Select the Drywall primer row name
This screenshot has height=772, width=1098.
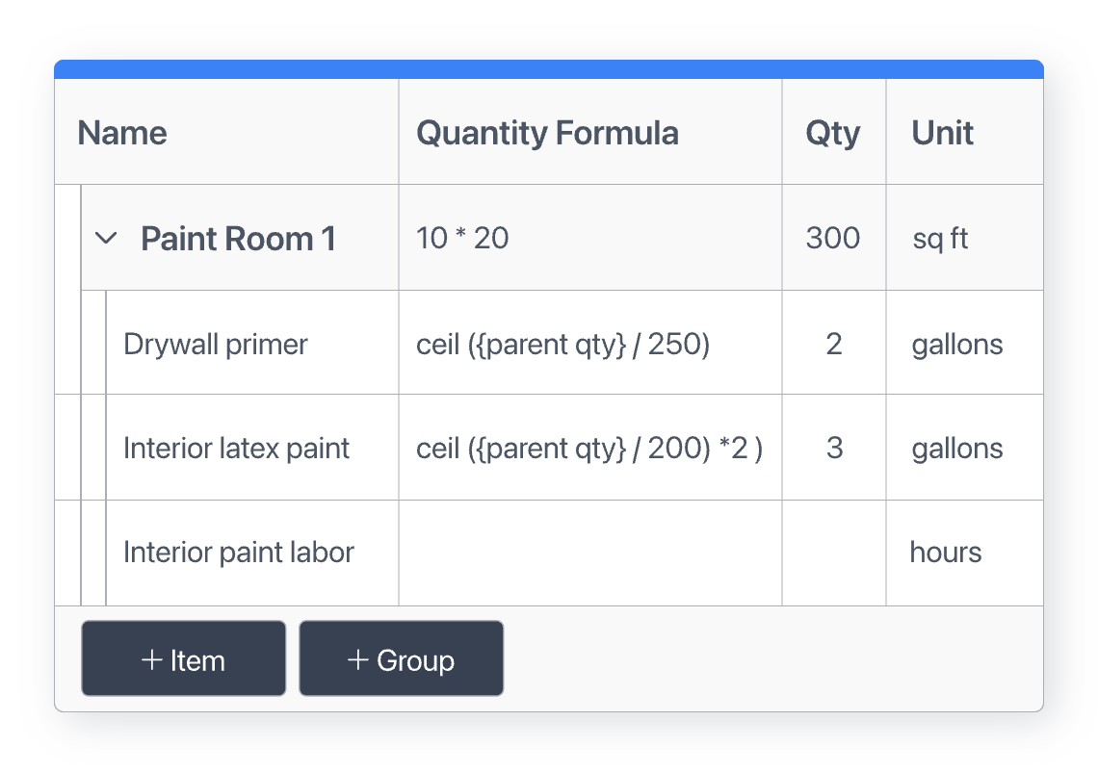216,344
